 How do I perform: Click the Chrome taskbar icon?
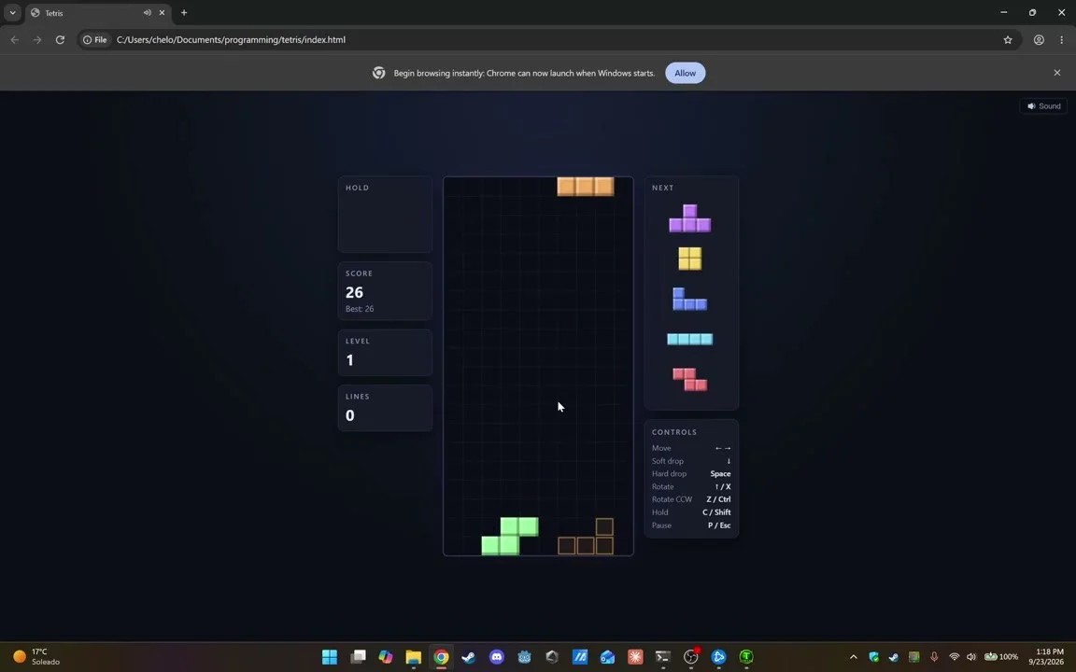pyautogui.click(x=441, y=657)
